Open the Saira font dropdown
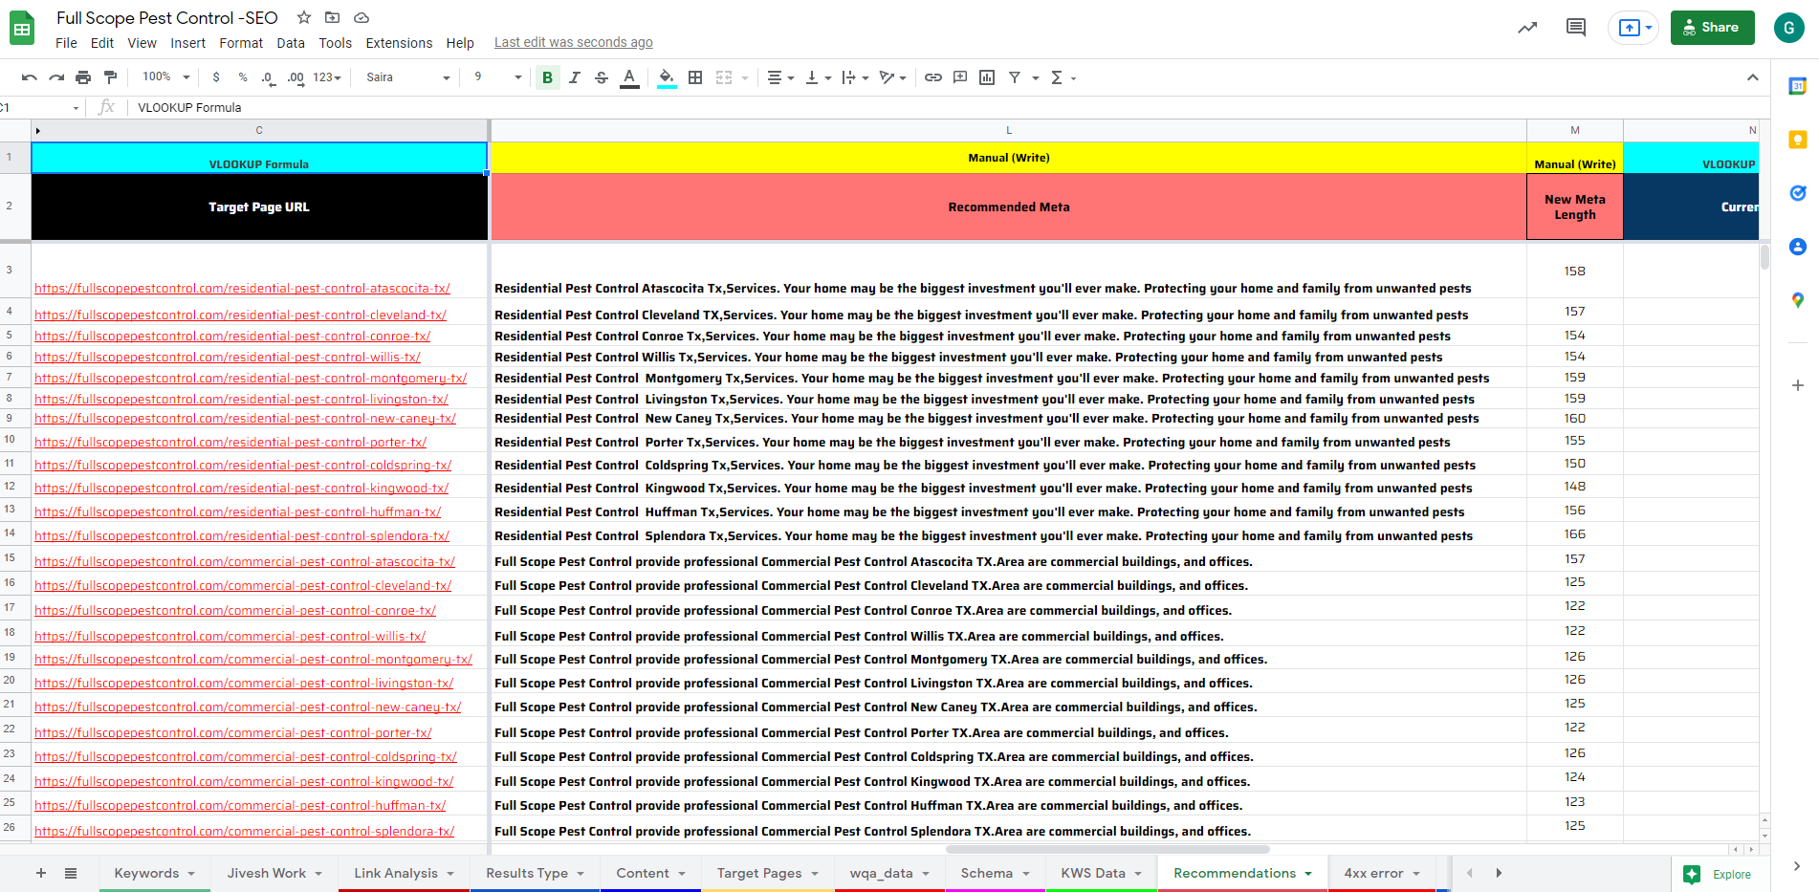1819x892 pixels. pyautogui.click(x=407, y=77)
